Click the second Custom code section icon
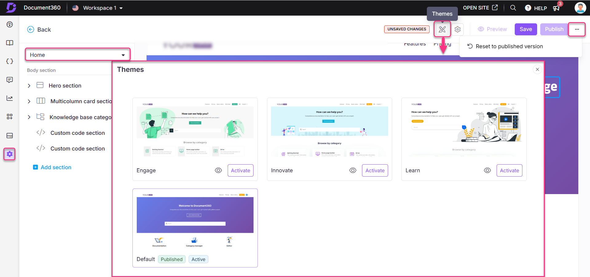The height and width of the screenshot is (277, 590). (x=41, y=148)
